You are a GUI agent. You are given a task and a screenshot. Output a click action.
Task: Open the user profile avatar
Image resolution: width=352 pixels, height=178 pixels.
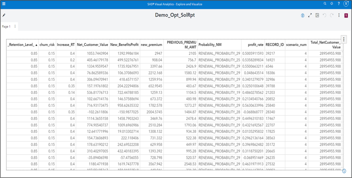346,4
